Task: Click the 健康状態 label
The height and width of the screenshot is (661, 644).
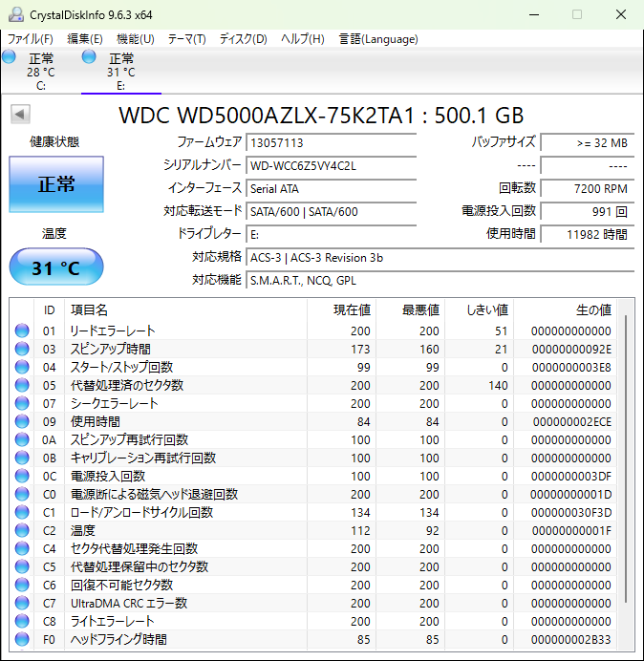Action: [x=54, y=141]
